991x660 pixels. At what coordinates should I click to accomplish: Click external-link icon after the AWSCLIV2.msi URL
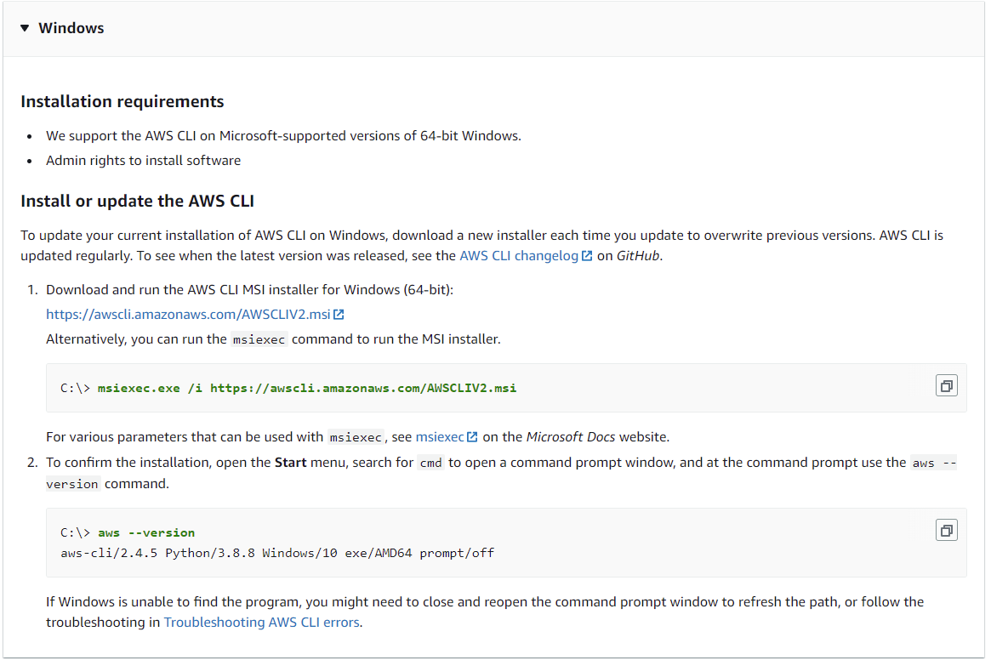click(x=339, y=314)
